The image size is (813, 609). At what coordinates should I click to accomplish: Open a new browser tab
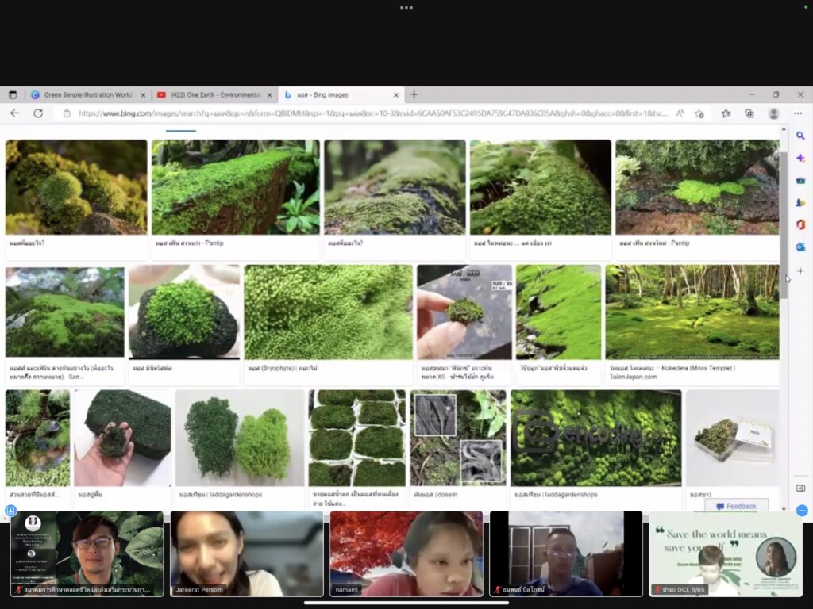(x=414, y=94)
